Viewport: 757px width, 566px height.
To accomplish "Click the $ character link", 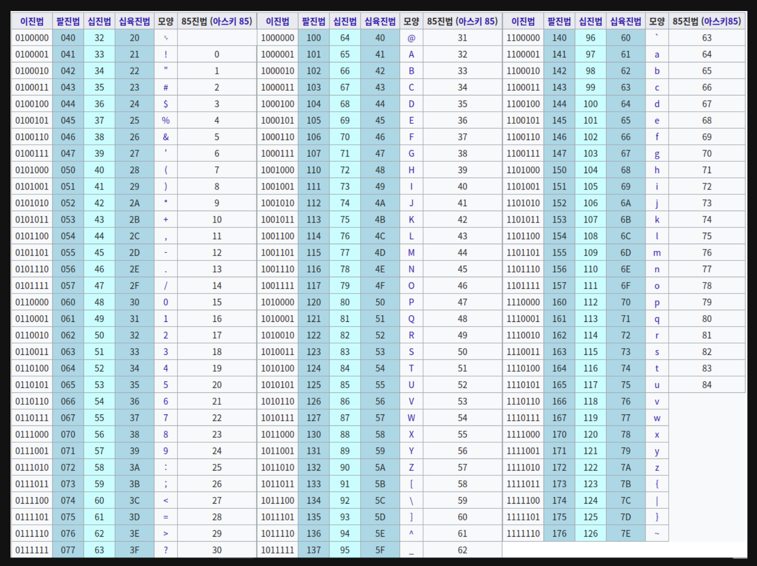I will [x=166, y=104].
